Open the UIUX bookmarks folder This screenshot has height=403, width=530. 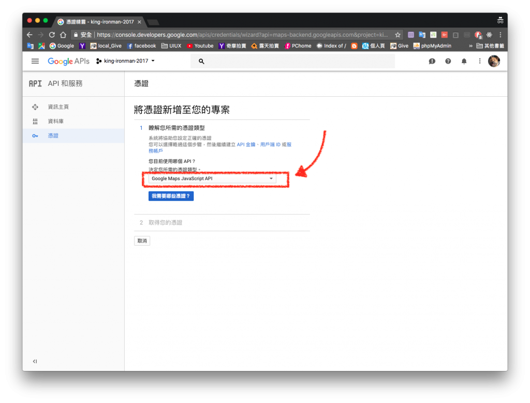click(171, 46)
